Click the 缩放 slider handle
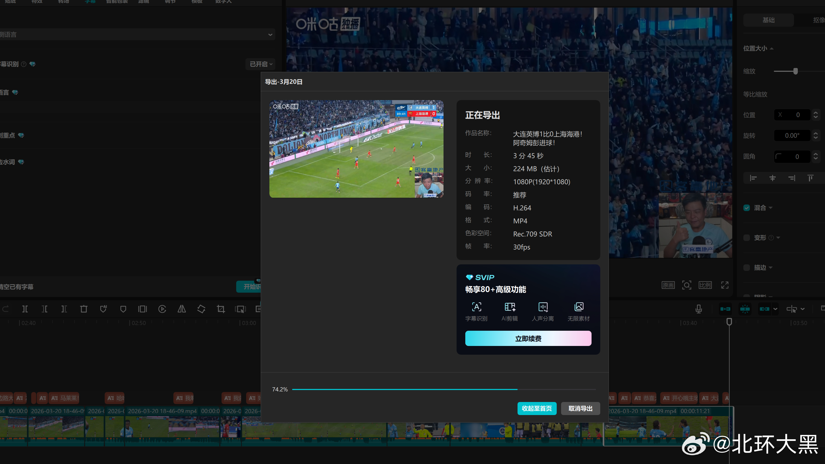This screenshot has height=464, width=825. (796, 71)
